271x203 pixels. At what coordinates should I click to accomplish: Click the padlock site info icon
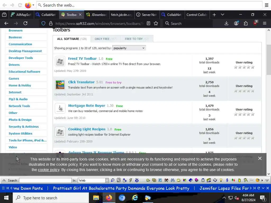(x=51, y=23)
